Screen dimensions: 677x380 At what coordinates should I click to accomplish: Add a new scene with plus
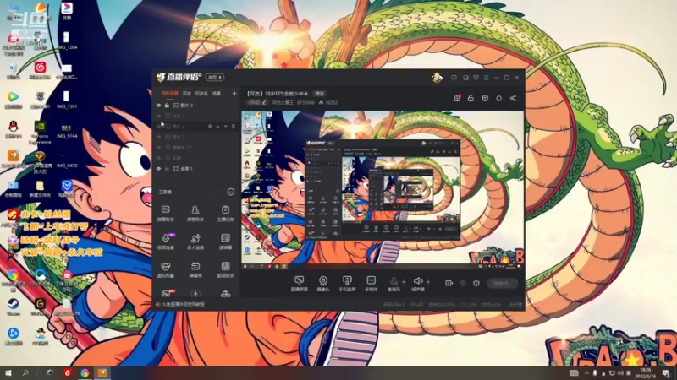tap(234, 93)
